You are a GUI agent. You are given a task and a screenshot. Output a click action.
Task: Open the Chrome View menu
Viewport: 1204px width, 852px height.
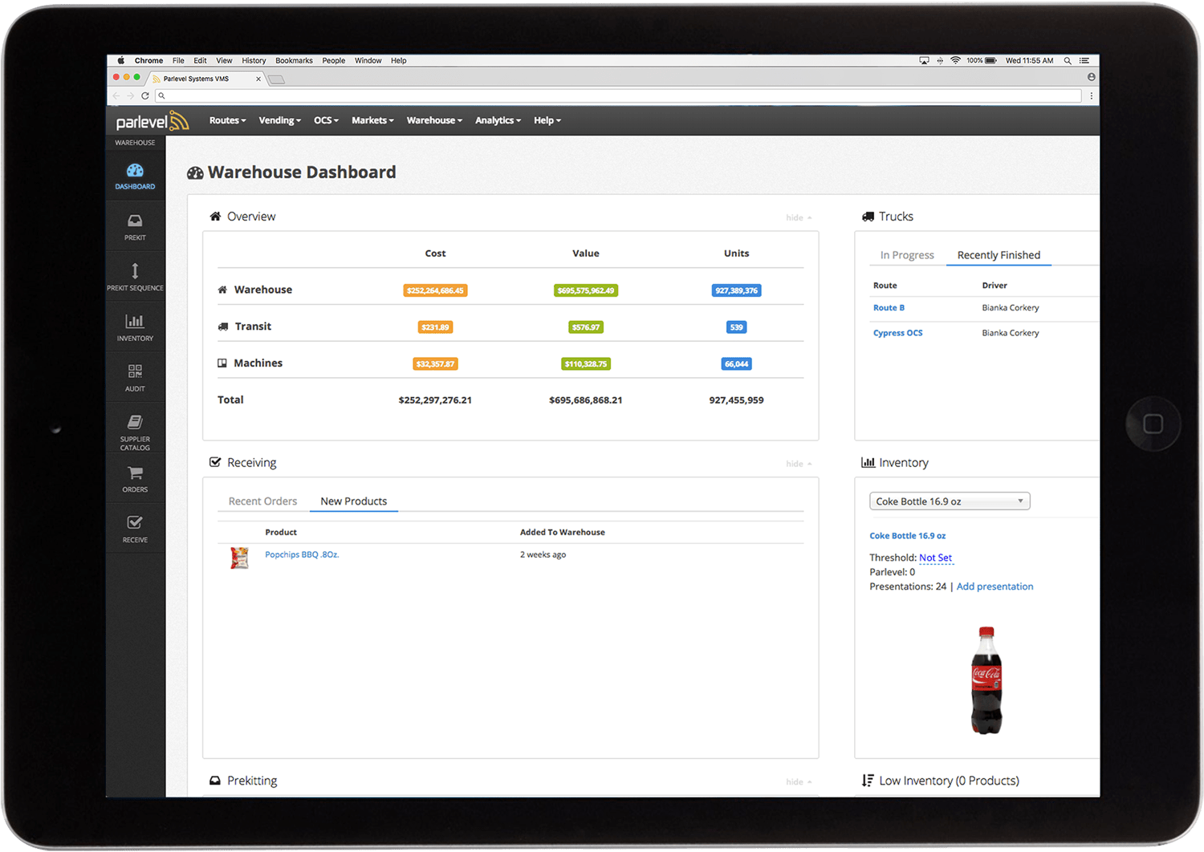(x=224, y=60)
